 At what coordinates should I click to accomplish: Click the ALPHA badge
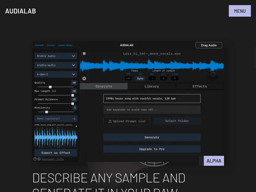(x=214, y=161)
